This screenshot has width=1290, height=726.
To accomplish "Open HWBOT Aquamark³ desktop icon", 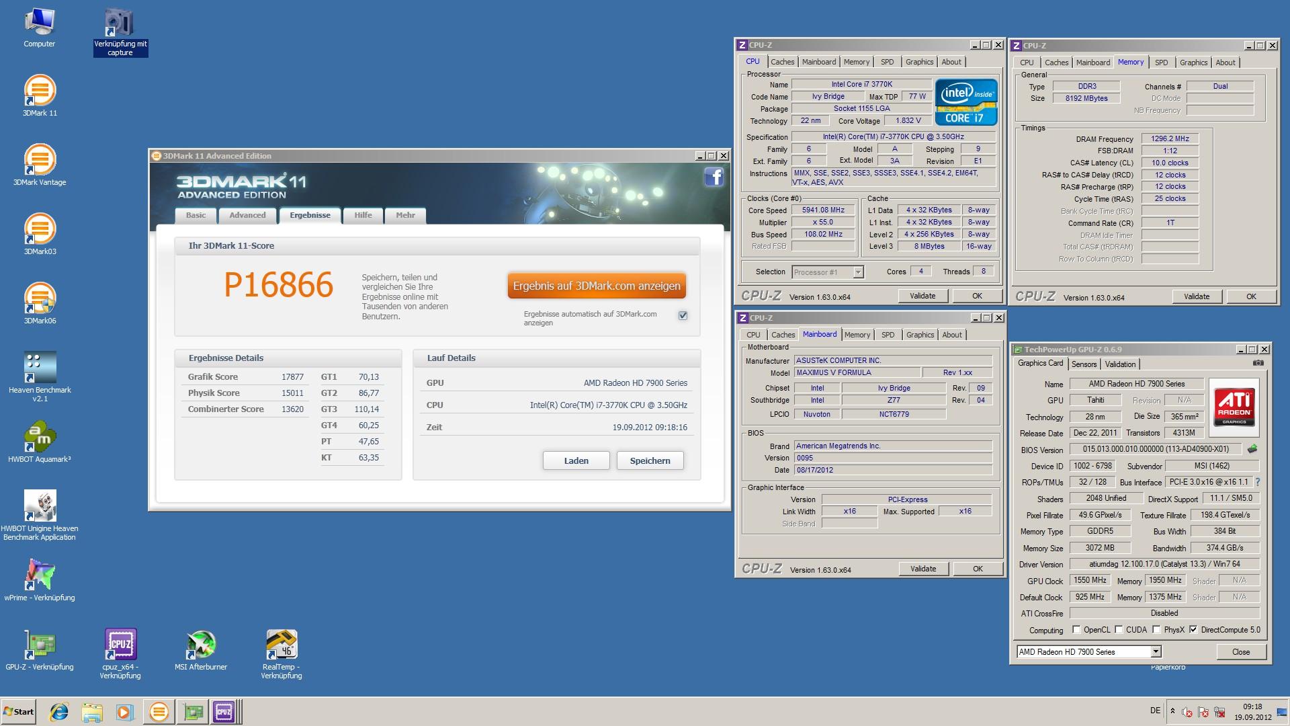I will 40,442.
